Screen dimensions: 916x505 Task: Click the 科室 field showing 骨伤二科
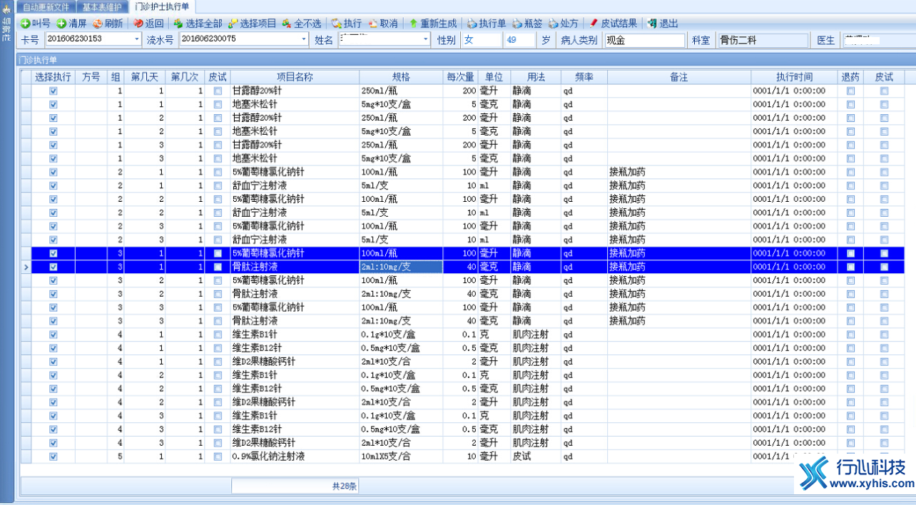tap(763, 40)
